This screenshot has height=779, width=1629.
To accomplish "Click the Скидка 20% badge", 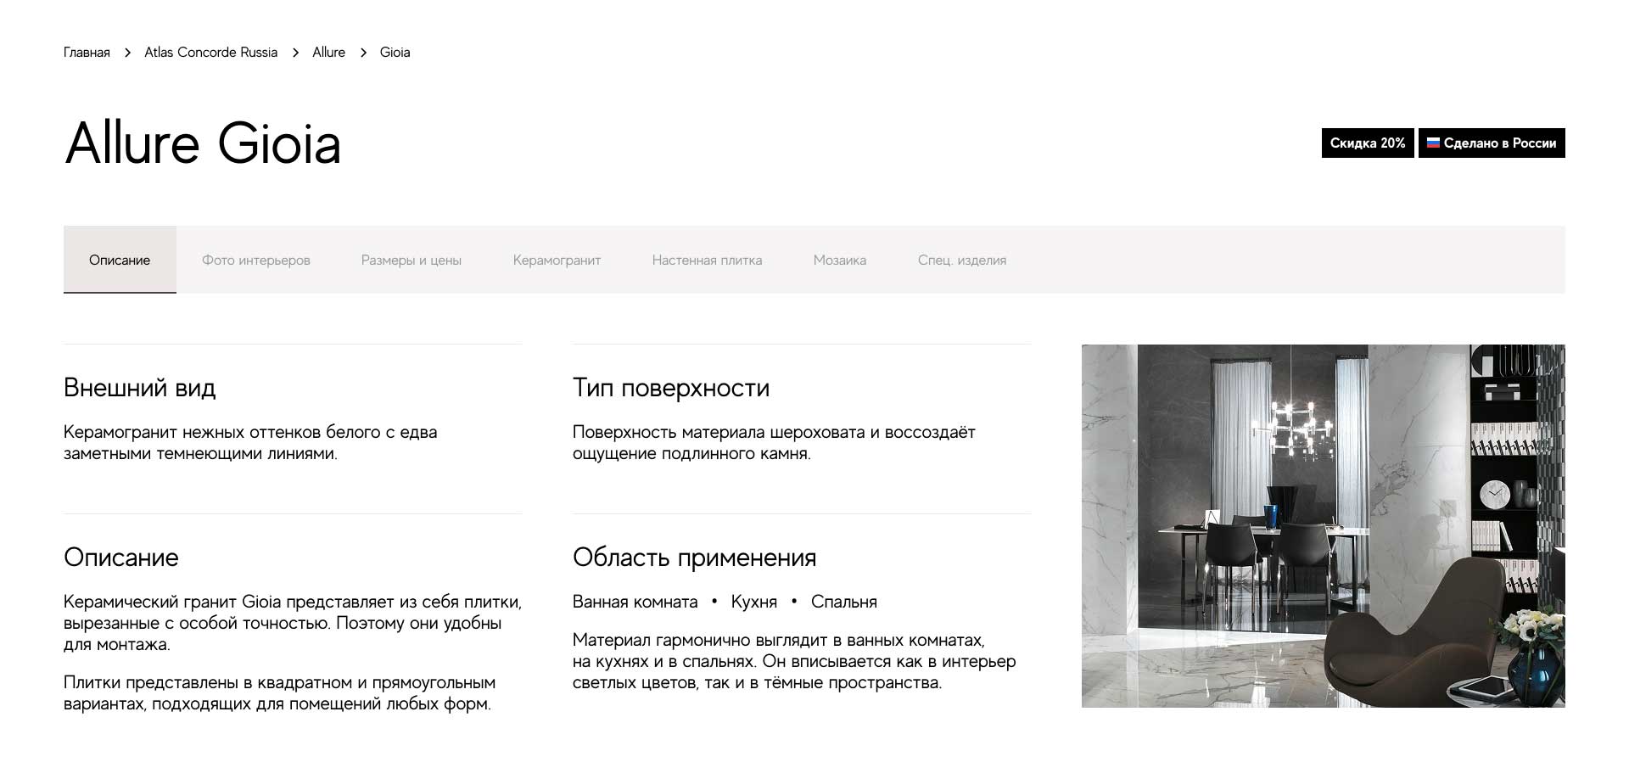I will pos(1368,143).
